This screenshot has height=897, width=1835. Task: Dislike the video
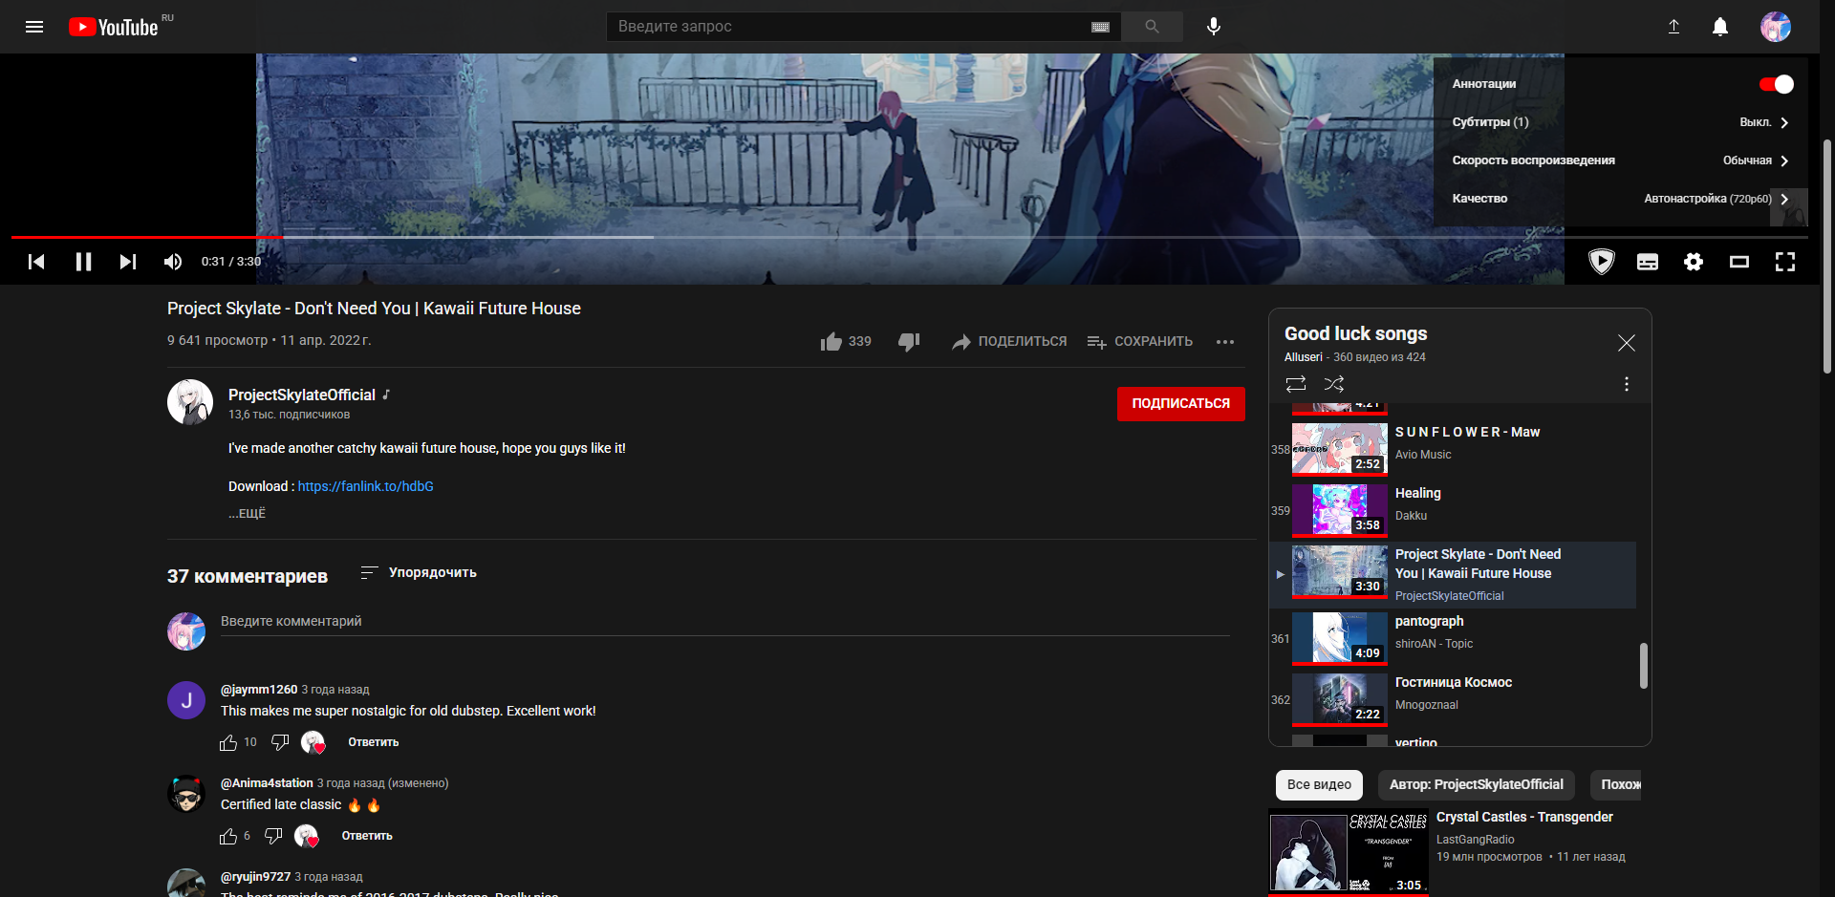(x=909, y=341)
